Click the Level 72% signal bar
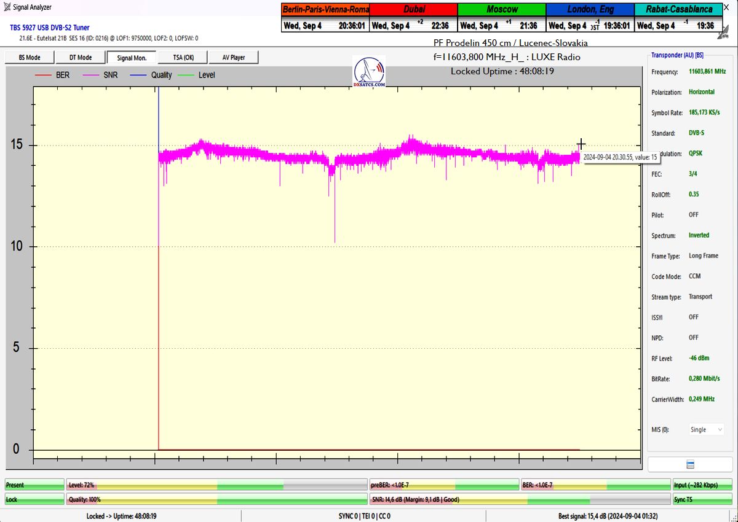 [x=216, y=485]
